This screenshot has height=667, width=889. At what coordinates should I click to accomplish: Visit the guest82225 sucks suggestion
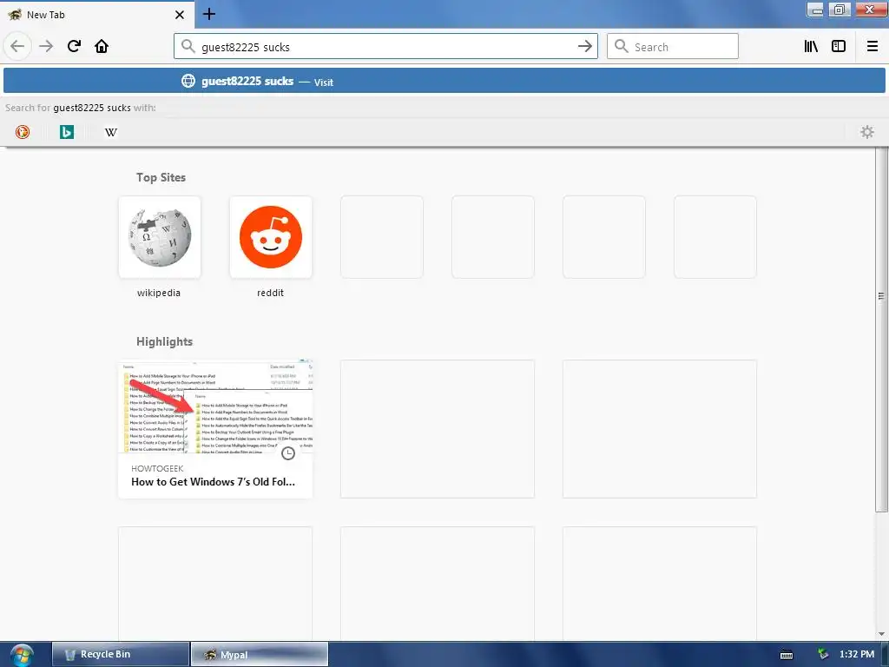[x=444, y=81]
